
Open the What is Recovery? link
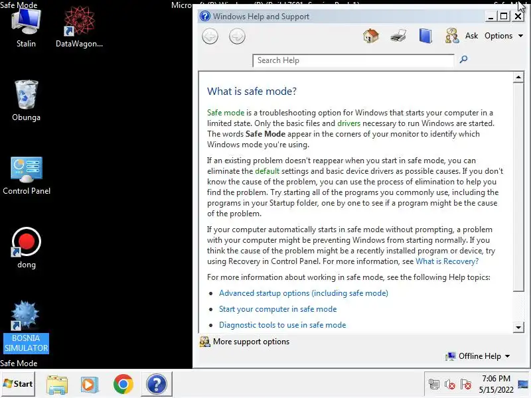coord(447,261)
